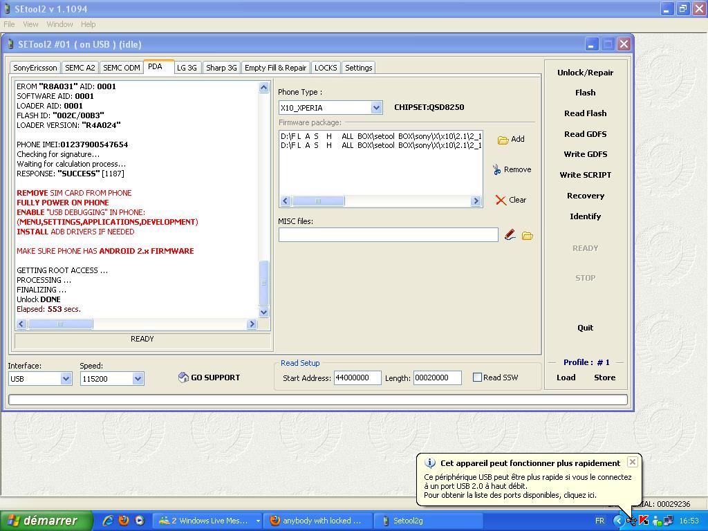
Task: Switch to the SEMC ODM tab
Action: [x=122, y=68]
